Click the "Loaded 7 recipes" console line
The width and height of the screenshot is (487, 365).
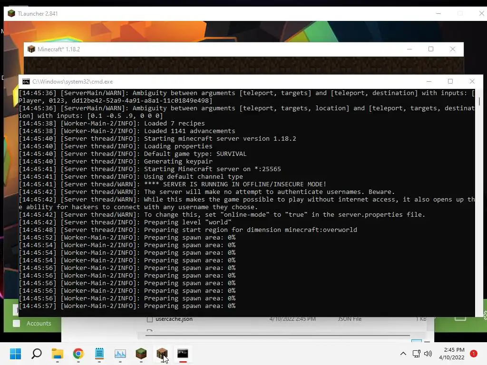pyautogui.click(x=112, y=123)
